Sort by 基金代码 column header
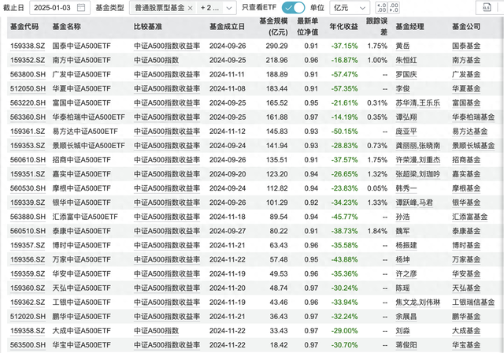Viewport: 504px width, 353px height. [x=24, y=27]
